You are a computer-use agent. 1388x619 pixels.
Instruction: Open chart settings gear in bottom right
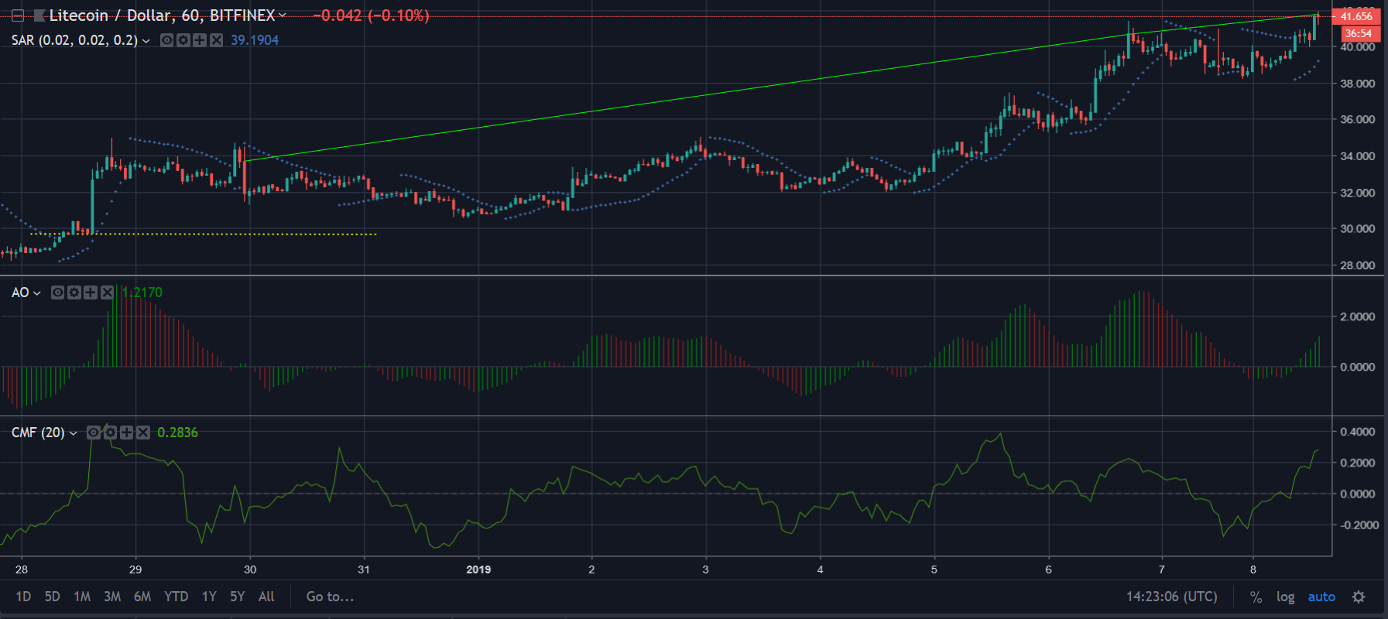tap(1358, 597)
